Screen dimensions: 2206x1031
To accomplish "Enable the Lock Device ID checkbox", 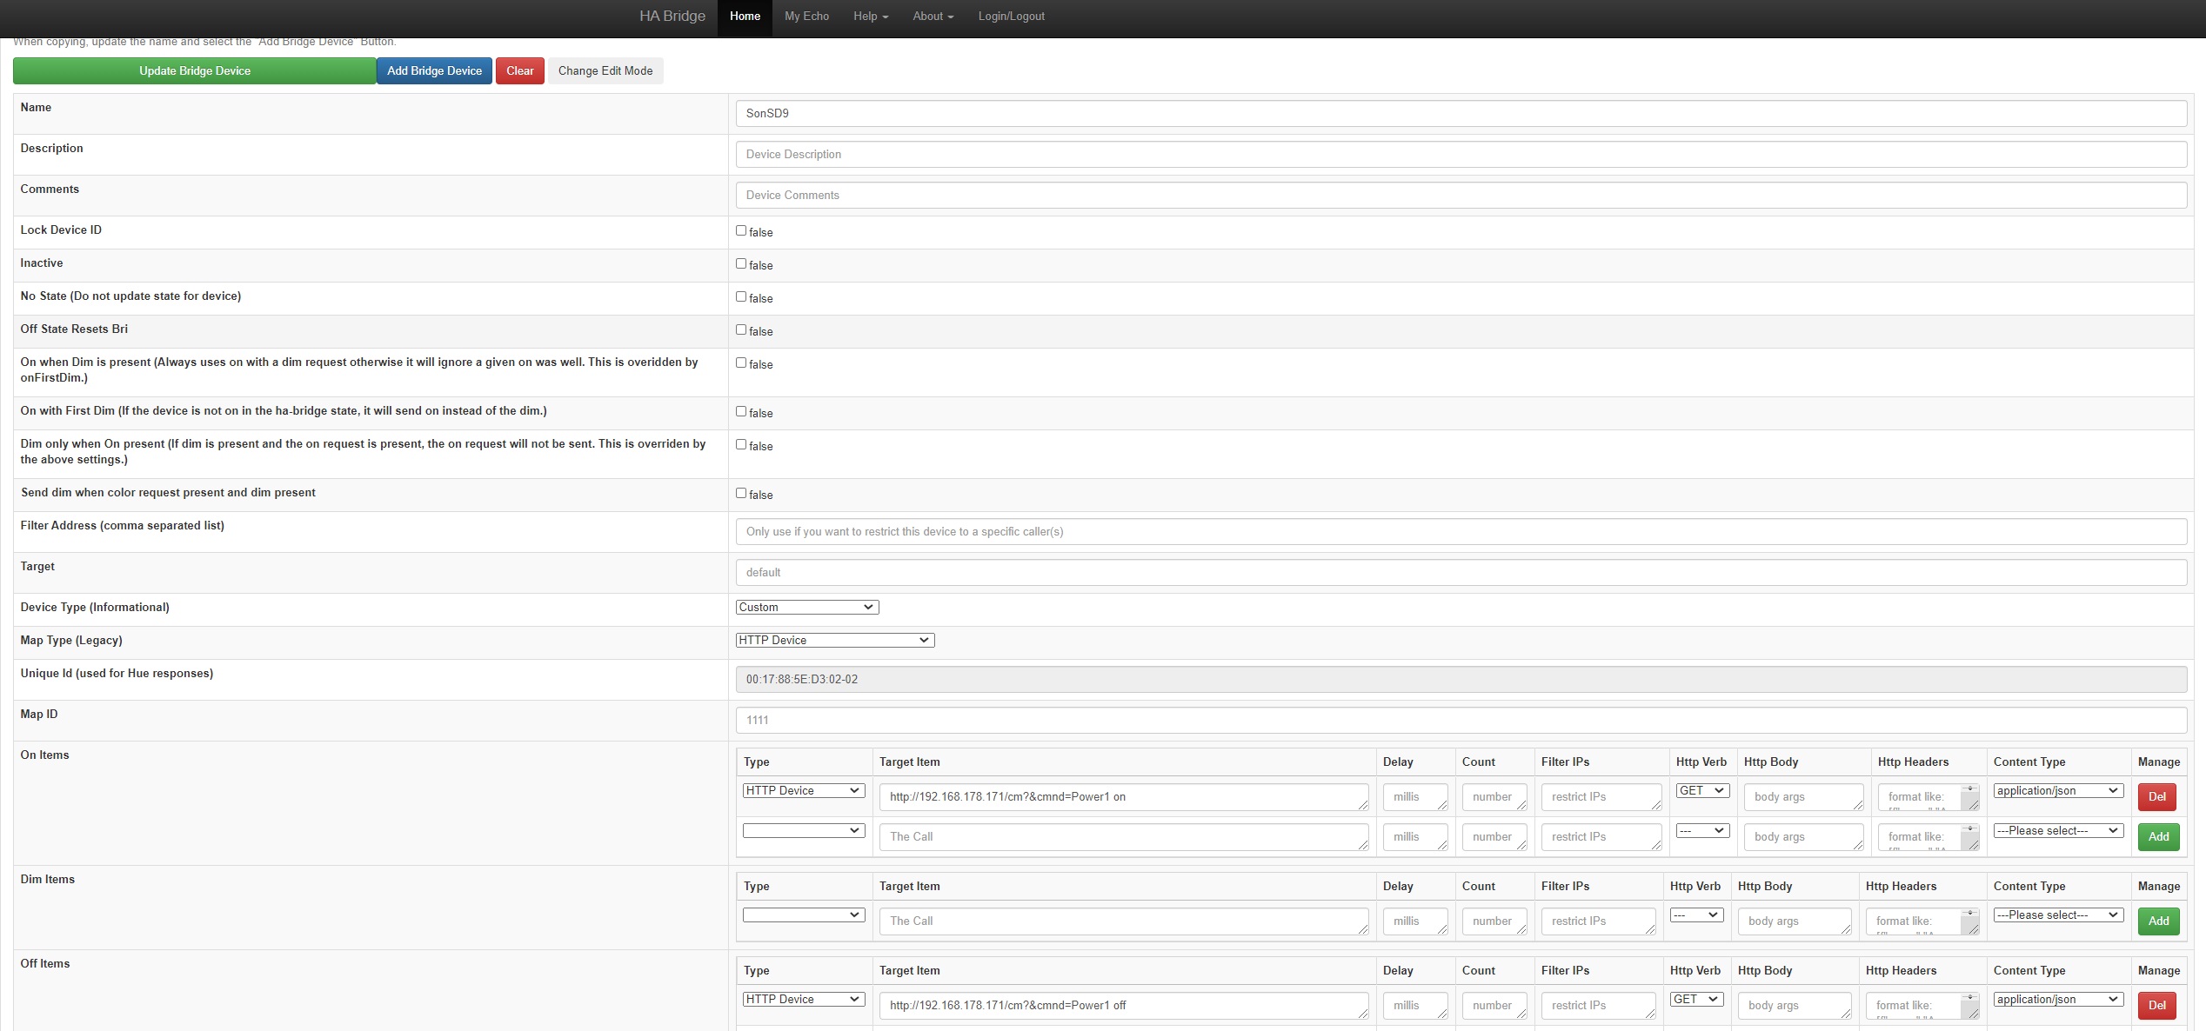I will click(x=741, y=231).
